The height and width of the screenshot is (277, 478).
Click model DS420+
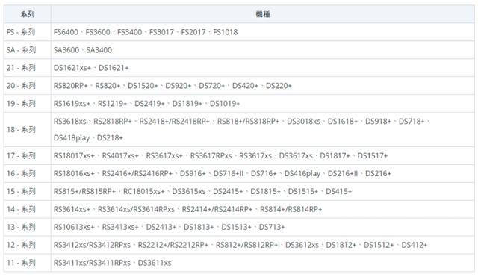pyautogui.click(x=246, y=86)
